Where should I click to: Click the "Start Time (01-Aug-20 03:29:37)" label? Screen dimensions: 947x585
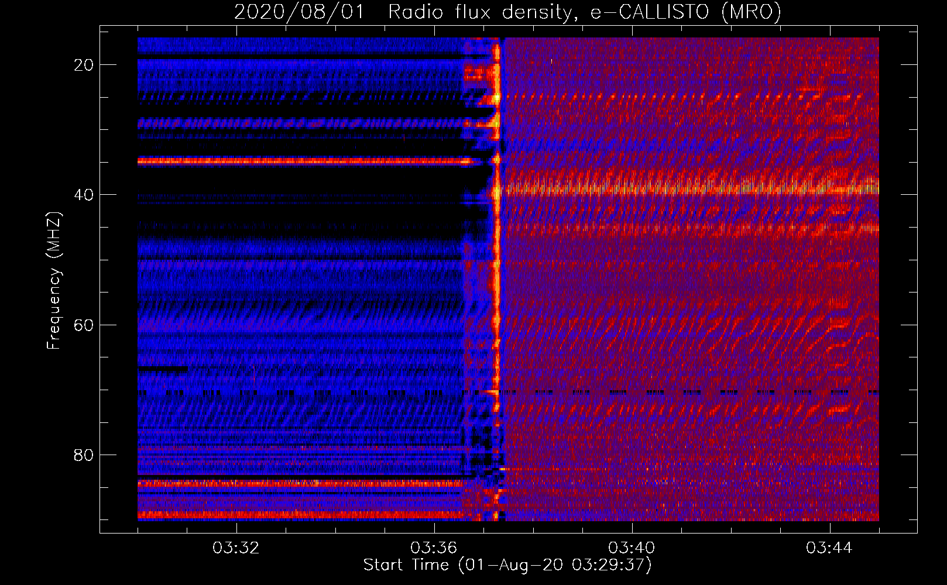507,565
